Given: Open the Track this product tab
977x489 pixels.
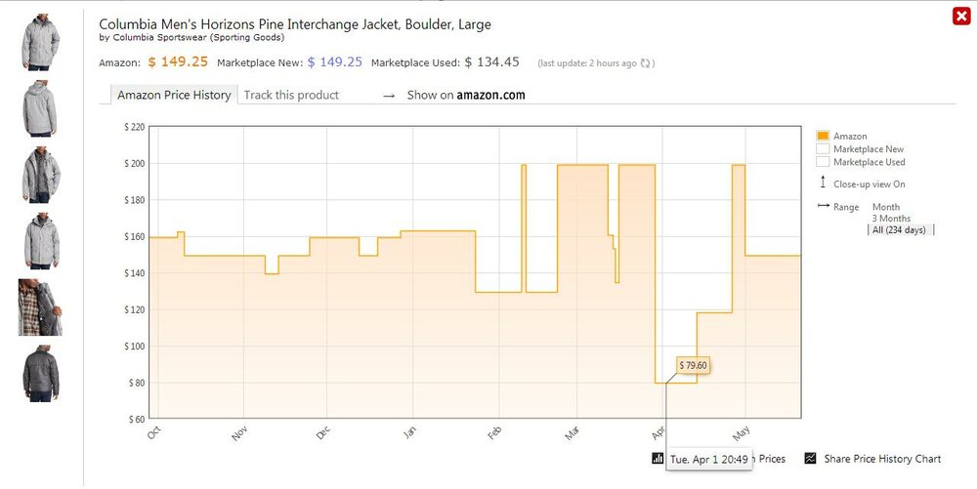Looking at the screenshot, I should tap(291, 96).
